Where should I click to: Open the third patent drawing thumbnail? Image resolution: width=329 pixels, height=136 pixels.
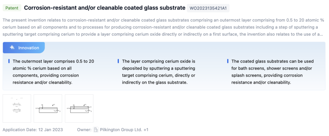point(79,108)
